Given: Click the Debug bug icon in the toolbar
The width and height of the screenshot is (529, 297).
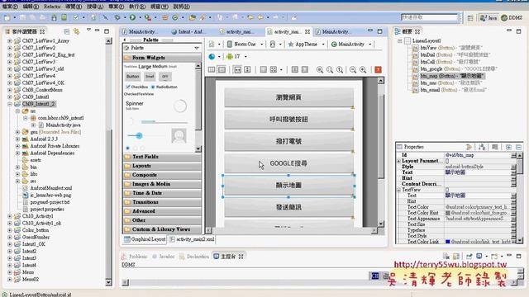Looking at the screenshot, I should click(x=117, y=17).
